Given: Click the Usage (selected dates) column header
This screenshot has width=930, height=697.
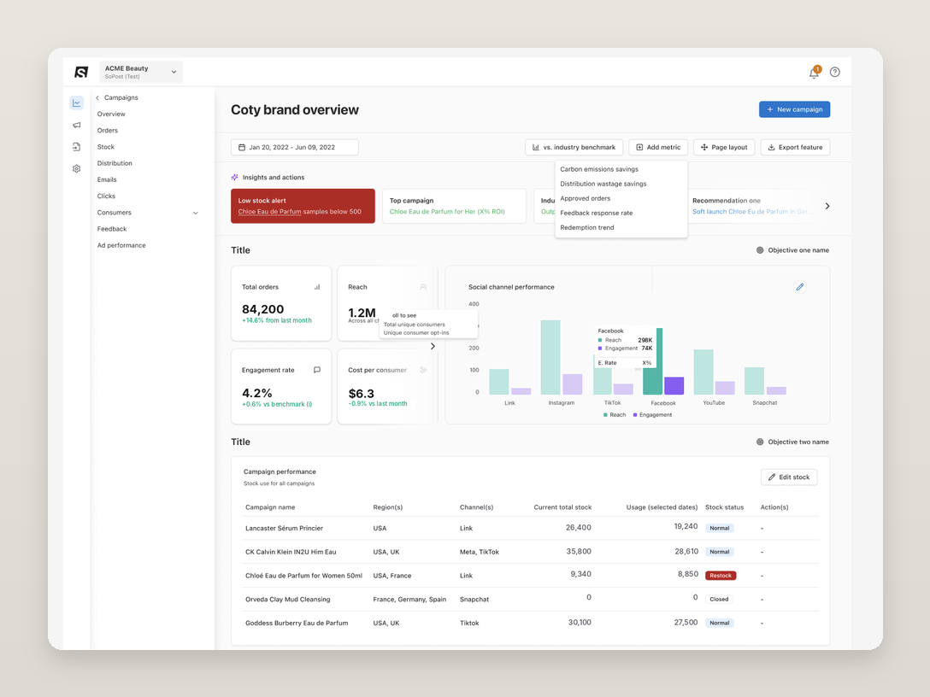Looking at the screenshot, I should click(x=662, y=507).
